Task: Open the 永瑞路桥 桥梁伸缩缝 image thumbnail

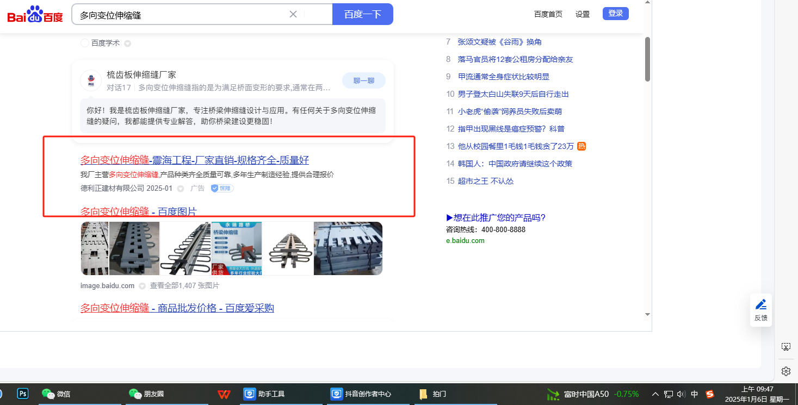Action: click(237, 248)
